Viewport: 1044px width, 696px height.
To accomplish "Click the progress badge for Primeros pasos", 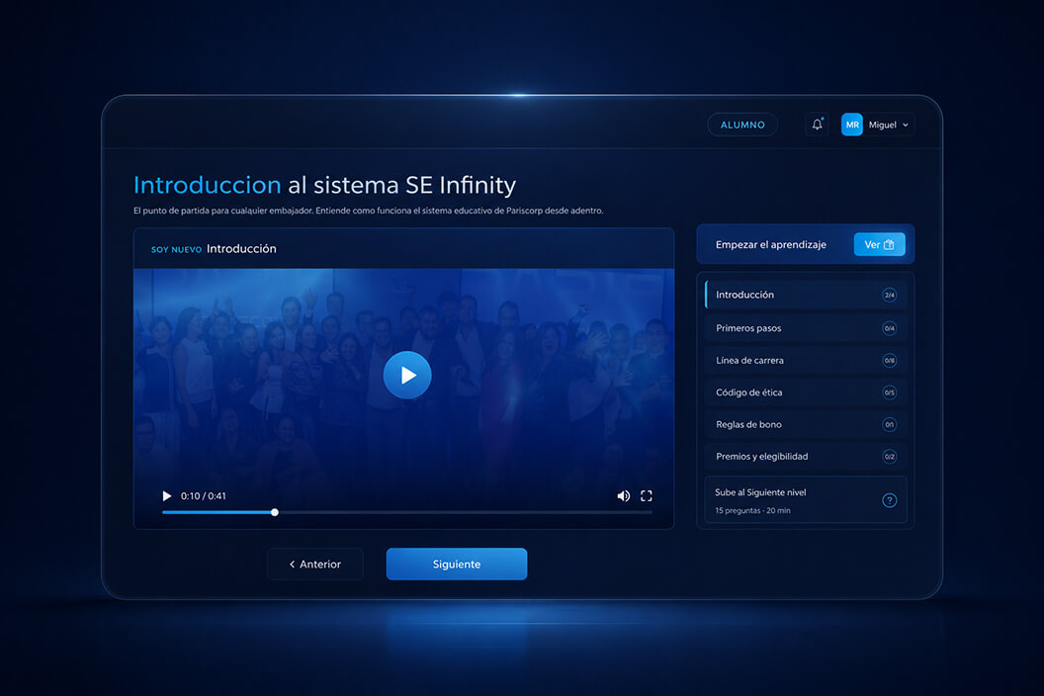I will point(890,328).
